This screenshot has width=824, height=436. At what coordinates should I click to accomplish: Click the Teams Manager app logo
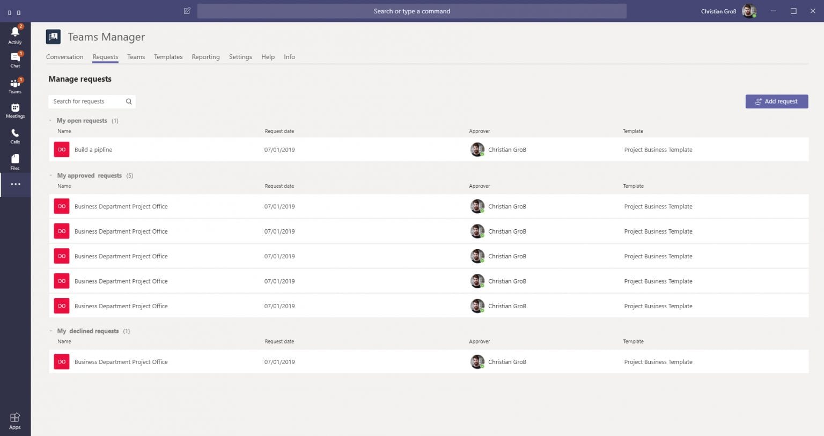(x=53, y=37)
